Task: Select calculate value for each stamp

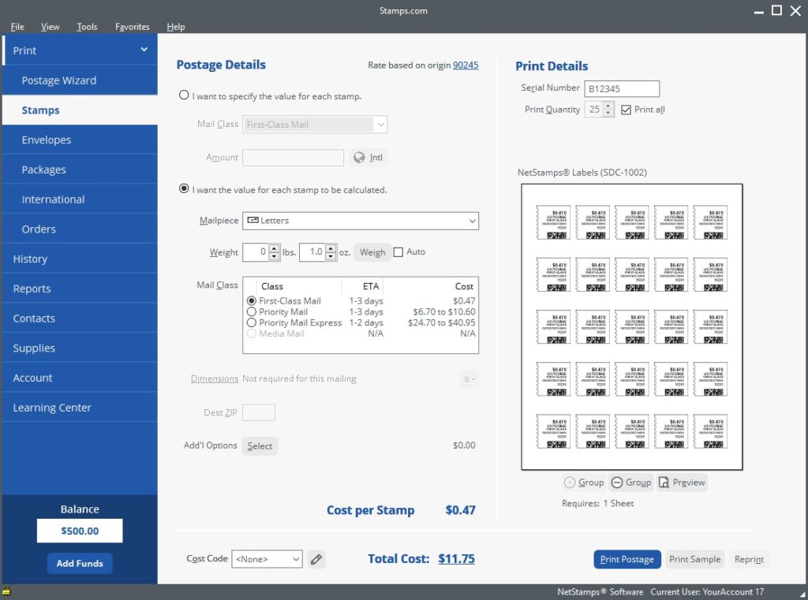Action: [183, 188]
